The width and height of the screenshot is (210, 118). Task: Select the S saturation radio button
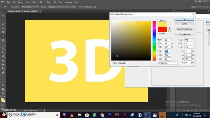click(159, 43)
